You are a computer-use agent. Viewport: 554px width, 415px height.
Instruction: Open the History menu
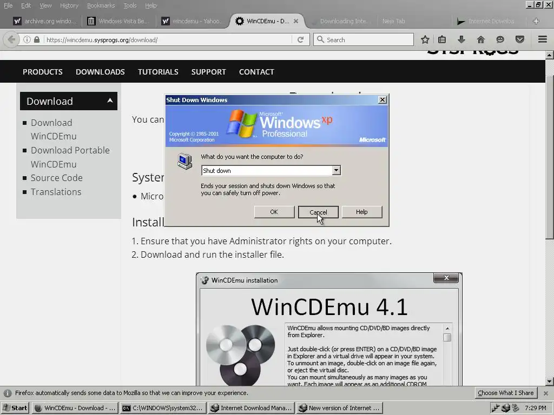[69, 5]
